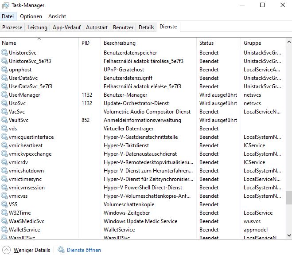Click the gear icon beside vmicvmsession

pos(4,187)
